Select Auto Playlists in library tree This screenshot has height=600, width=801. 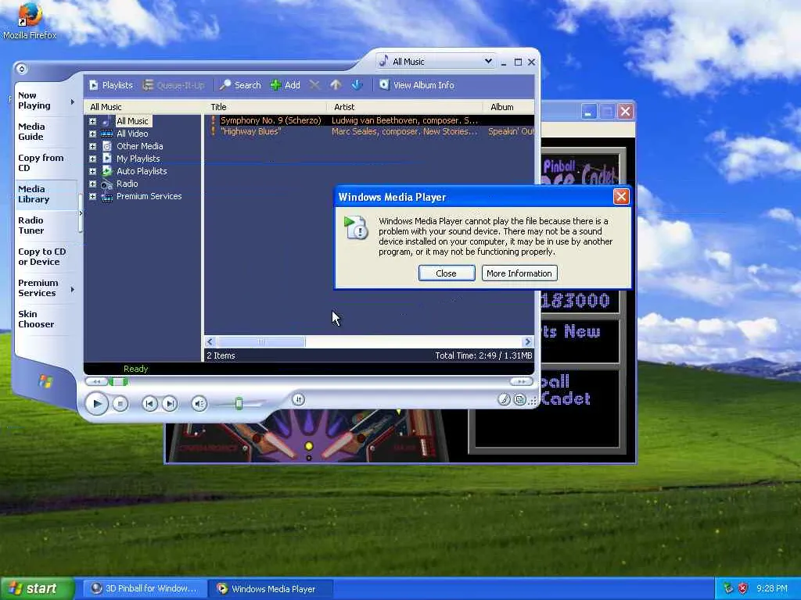[x=142, y=171]
